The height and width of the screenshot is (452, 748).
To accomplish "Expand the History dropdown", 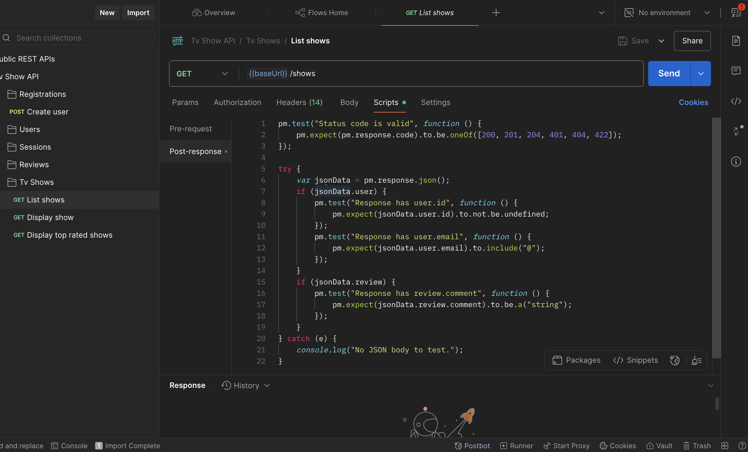I will click(x=246, y=385).
